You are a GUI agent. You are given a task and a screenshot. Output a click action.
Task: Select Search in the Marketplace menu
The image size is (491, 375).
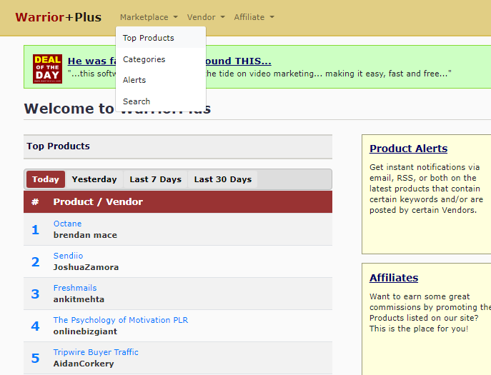[x=161, y=101]
